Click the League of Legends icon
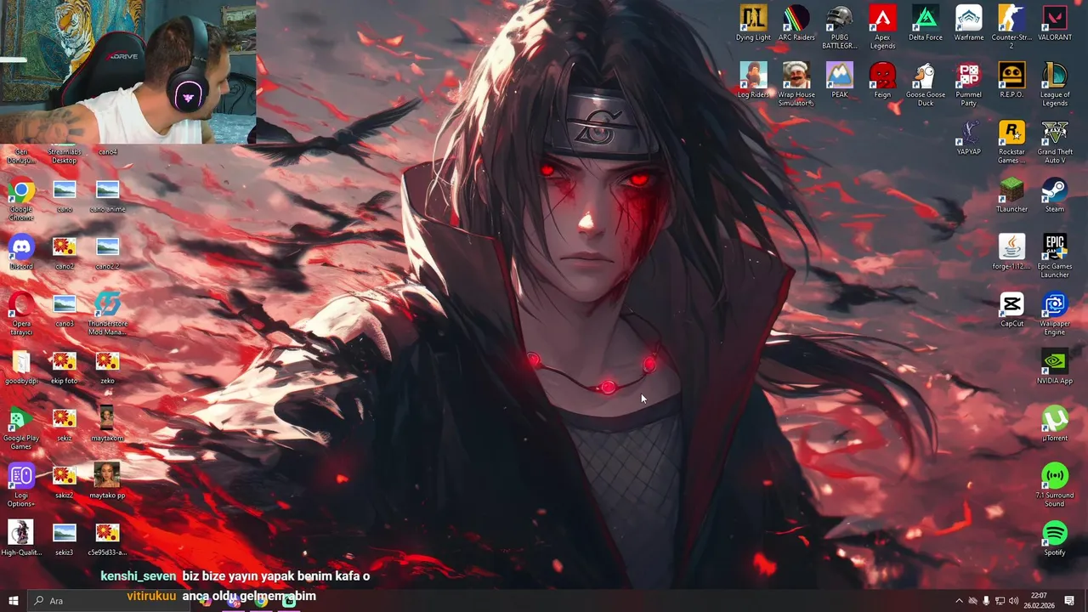1088x612 pixels. tap(1055, 84)
